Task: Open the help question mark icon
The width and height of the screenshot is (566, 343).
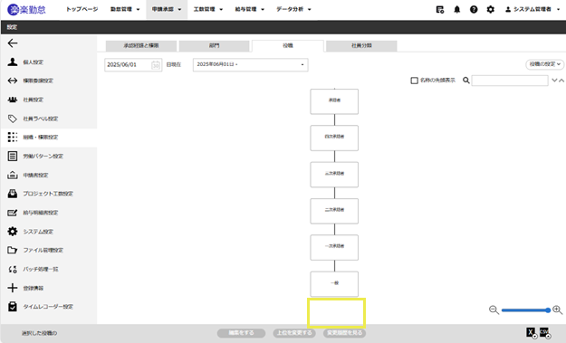Action: 474,9
